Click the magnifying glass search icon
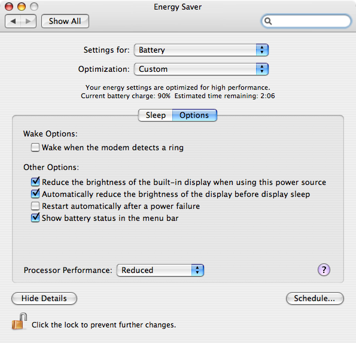Viewport: 356px width, 343px height. tap(268, 21)
